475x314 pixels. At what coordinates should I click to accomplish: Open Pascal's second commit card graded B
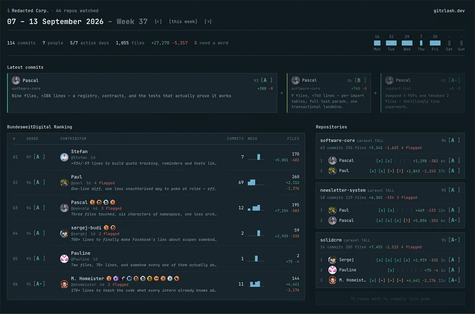pos(329,93)
